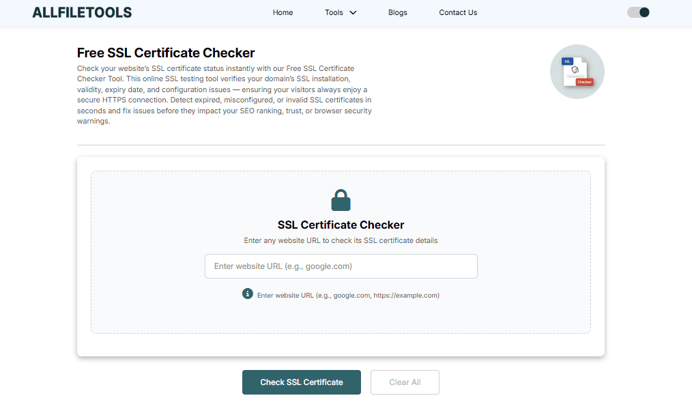The width and height of the screenshot is (692, 413).
Task: Open the Blogs page
Action: click(397, 12)
